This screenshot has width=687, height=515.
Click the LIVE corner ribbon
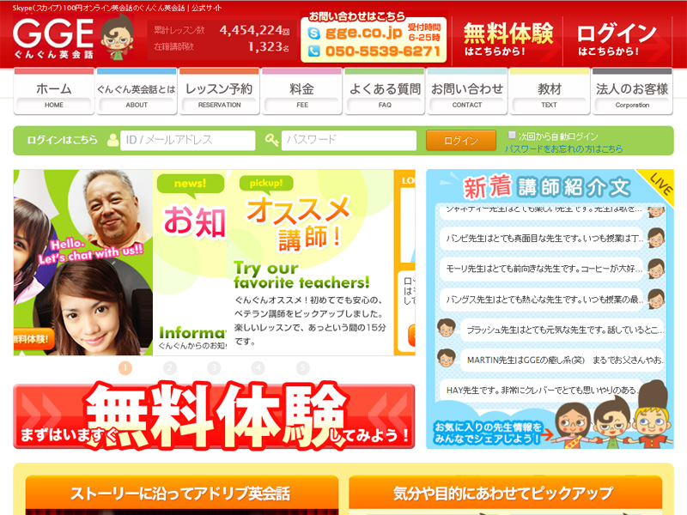pos(660,184)
